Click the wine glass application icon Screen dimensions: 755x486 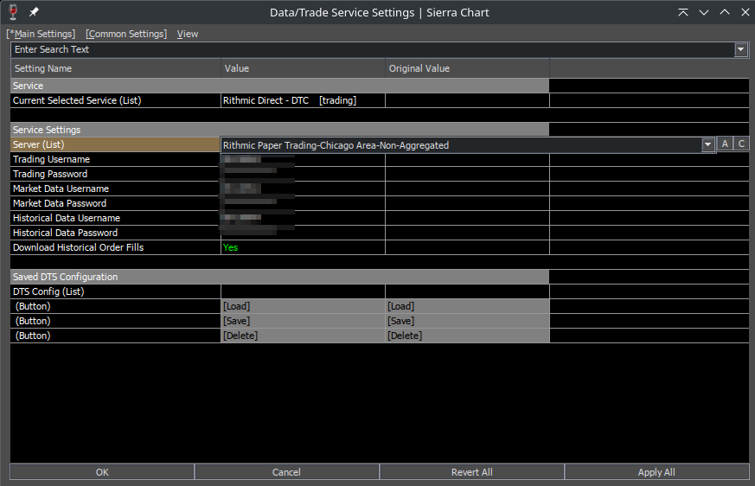13,12
